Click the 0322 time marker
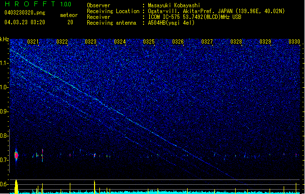 click(62, 42)
